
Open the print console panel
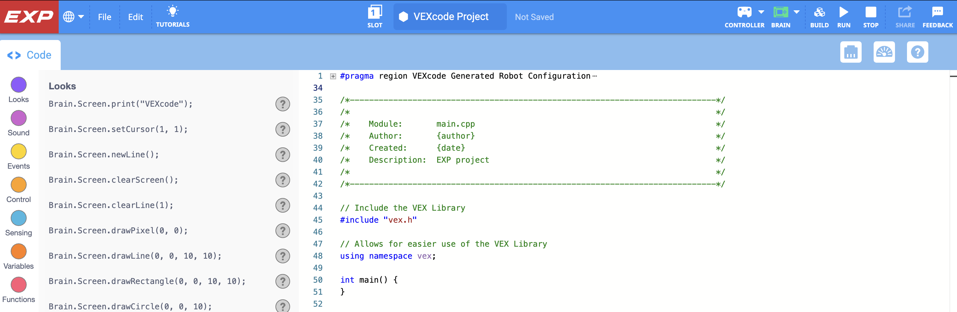pos(851,52)
